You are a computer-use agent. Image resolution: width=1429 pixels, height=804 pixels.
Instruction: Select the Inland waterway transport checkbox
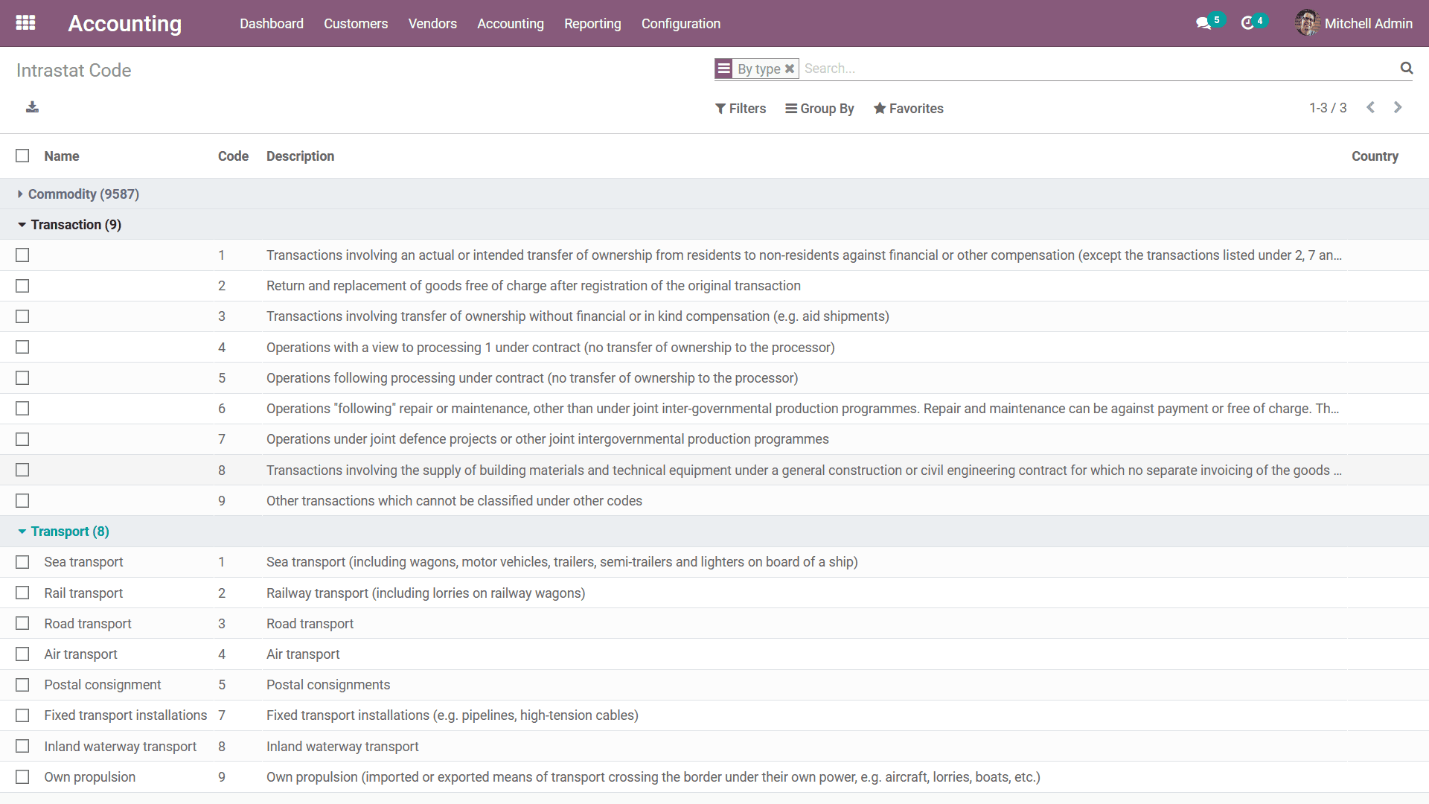(22, 746)
